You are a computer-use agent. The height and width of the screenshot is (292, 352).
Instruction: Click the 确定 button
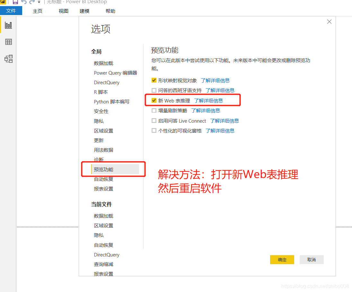point(282,260)
